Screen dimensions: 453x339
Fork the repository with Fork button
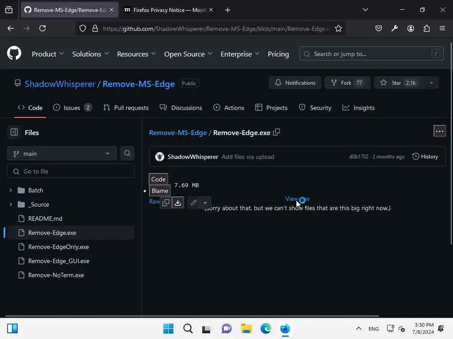tap(348, 83)
